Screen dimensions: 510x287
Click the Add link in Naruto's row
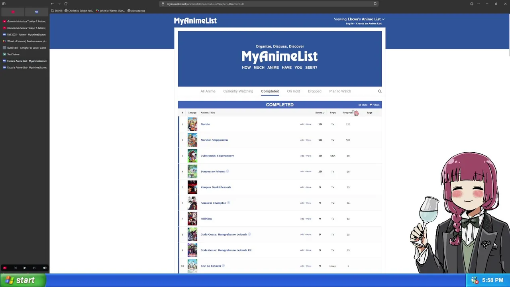[x=302, y=124]
